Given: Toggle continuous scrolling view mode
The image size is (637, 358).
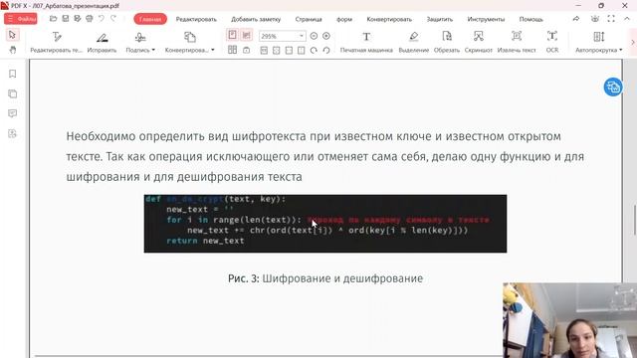Looking at the screenshot, I should tap(246, 36).
